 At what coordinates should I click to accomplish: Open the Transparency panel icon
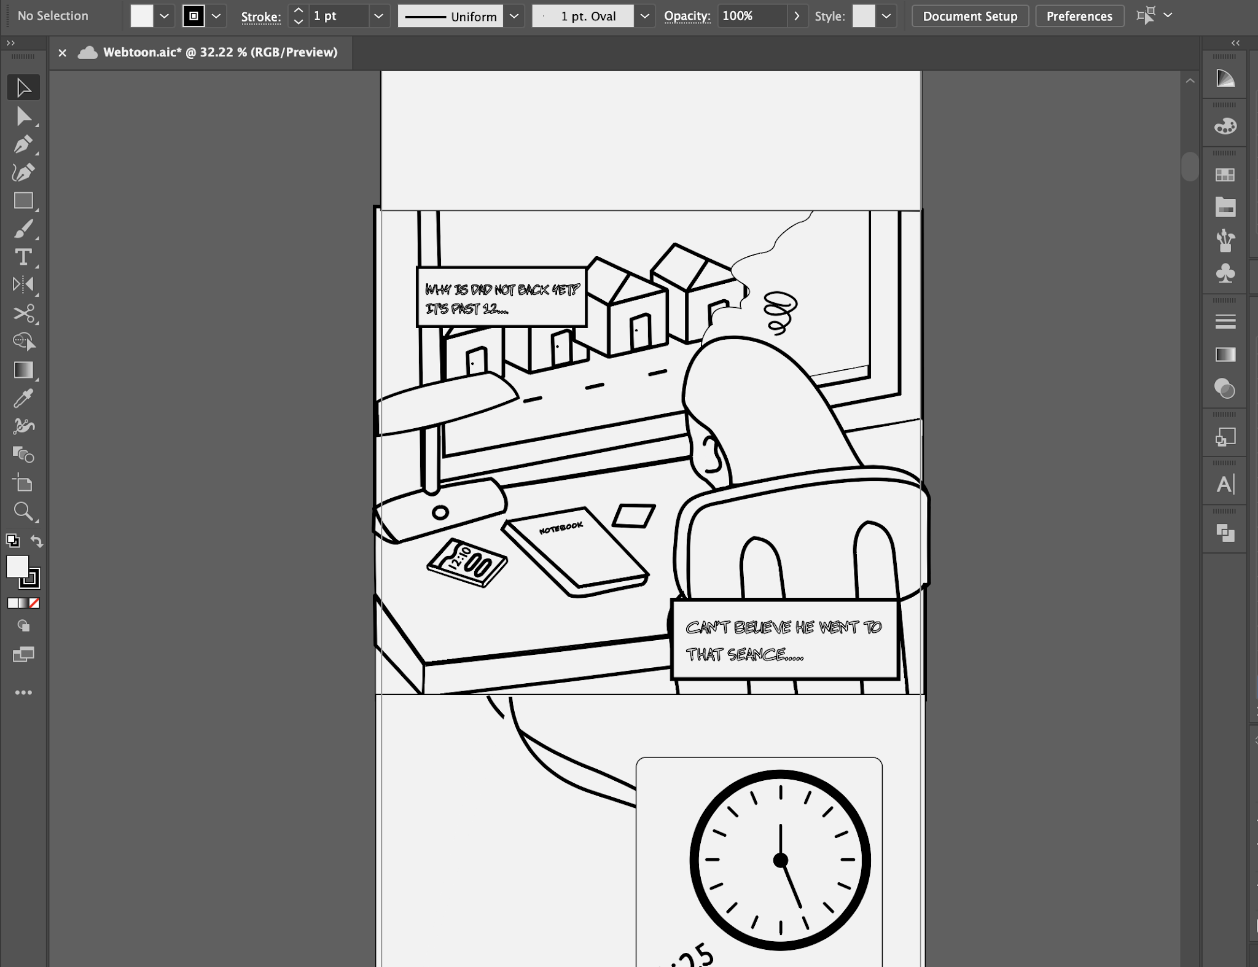pyautogui.click(x=1225, y=388)
